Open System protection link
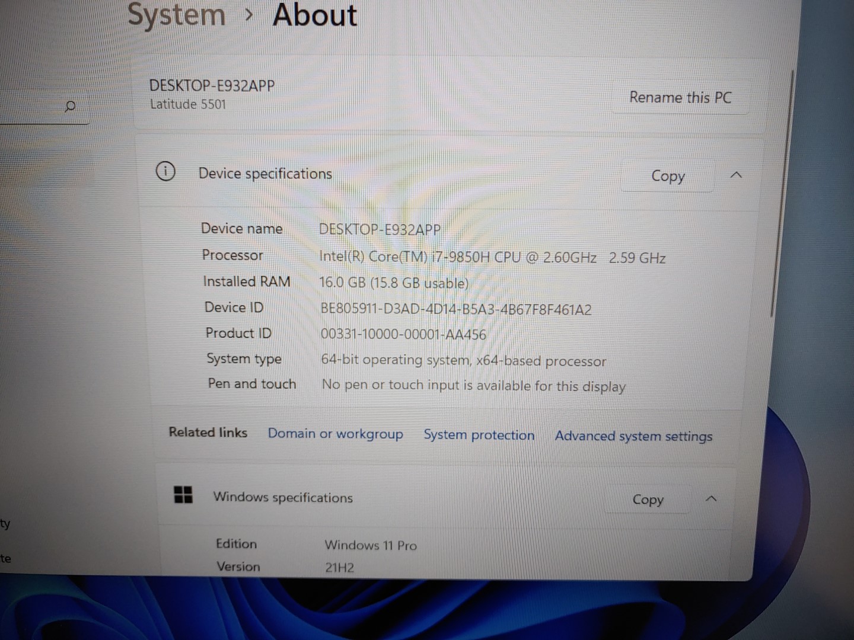Viewport: 854px width, 640px height. (479, 435)
